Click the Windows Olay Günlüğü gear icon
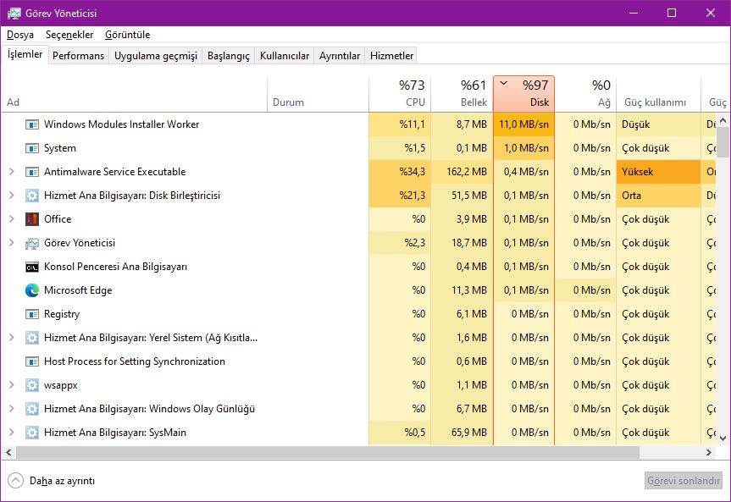The image size is (731, 502). (x=31, y=409)
